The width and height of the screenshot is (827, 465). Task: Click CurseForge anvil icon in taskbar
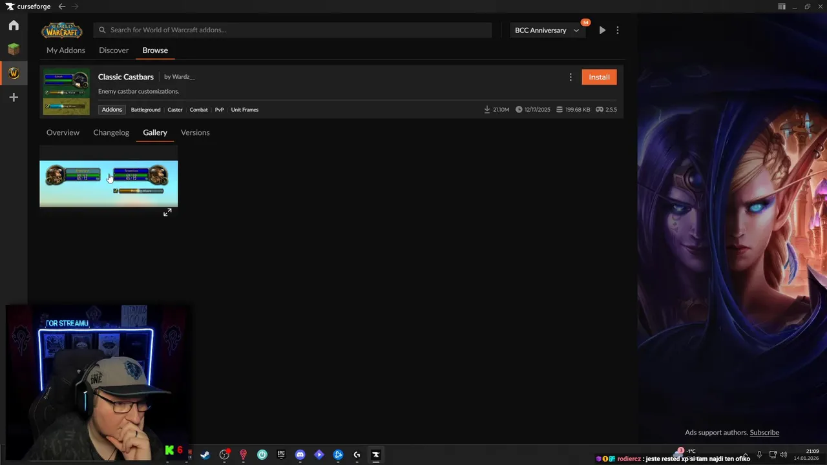point(375,455)
